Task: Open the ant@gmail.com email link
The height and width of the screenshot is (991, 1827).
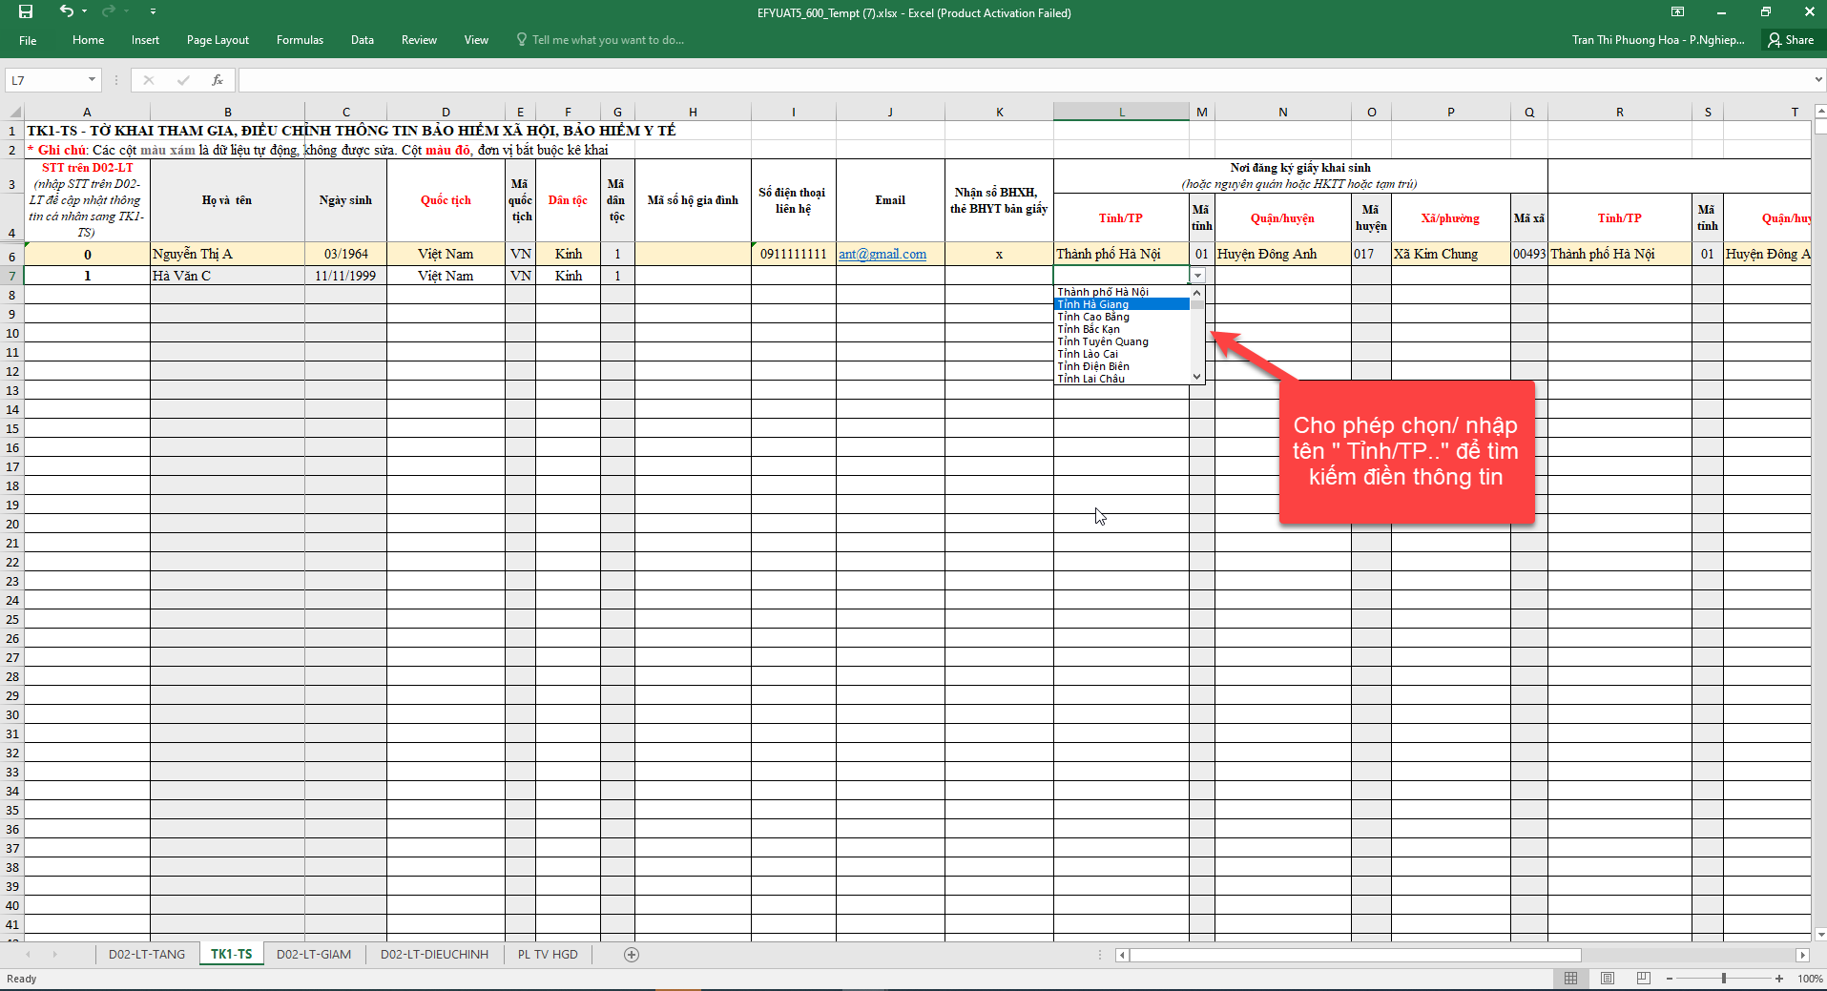Action: click(882, 255)
